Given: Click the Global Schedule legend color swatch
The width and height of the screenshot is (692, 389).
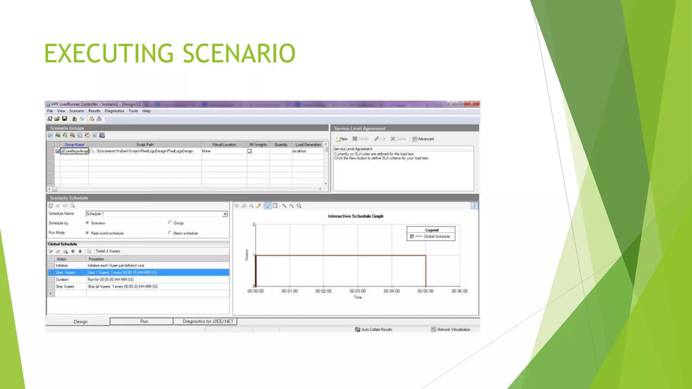Looking at the screenshot, I should [412, 236].
